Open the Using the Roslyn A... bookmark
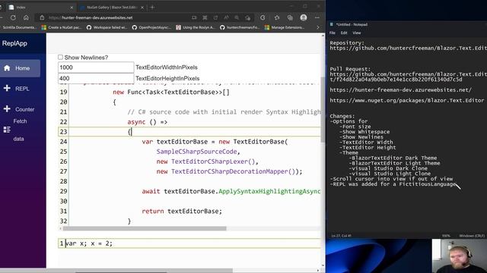The height and width of the screenshot is (273, 487). tap(196, 27)
